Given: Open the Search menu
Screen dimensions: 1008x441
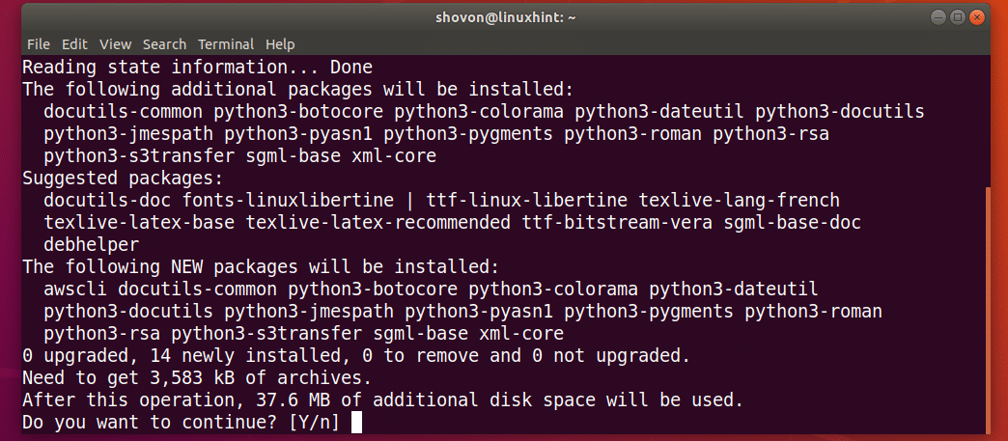Looking at the screenshot, I should [x=164, y=44].
